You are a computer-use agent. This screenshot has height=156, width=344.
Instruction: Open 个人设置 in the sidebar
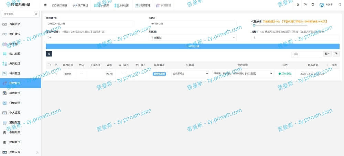pyautogui.click(x=20, y=113)
